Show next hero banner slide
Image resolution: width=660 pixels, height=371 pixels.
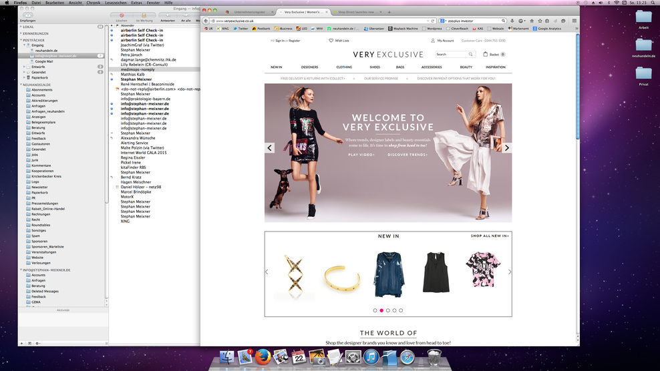point(507,148)
